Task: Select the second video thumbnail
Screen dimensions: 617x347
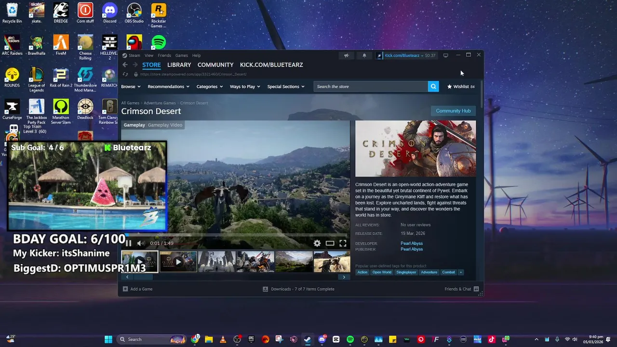Action: coord(178,262)
